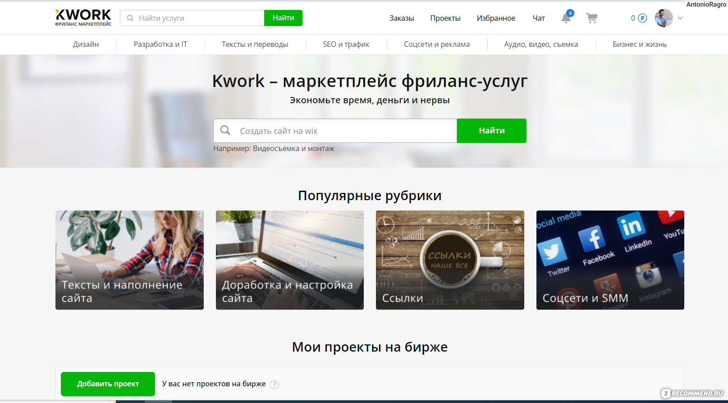Viewport: 728px width, 403px height.
Task: Click the question mark help icon
Action: tap(275, 385)
